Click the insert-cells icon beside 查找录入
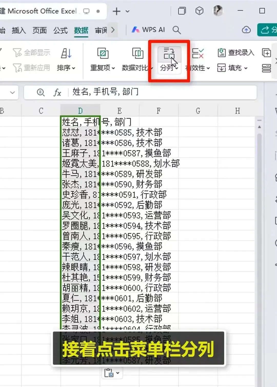Image resolution: width=277 pixels, height=387 pixels. pyautogui.click(x=266, y=53)
